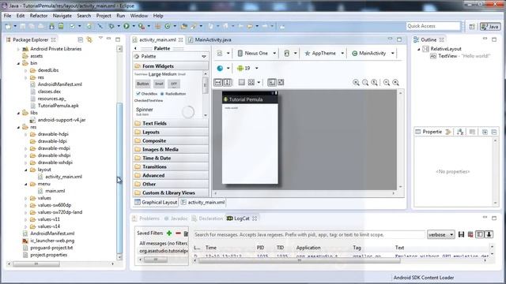
Task: Click Link with Editor in Package Explorer
Action: [89, 39]
